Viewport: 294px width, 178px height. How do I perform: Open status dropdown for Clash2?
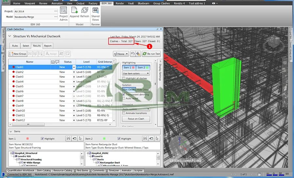(74, 72)
